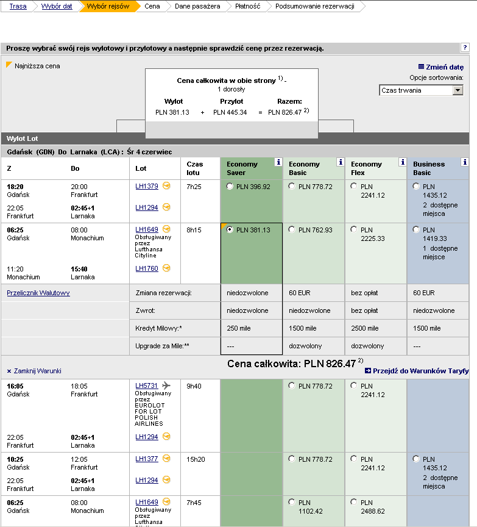Click the Dane pasażera step tab
The width and height of the screenshot is (477, 527).
pyautogui.click(x=197, y=6)
